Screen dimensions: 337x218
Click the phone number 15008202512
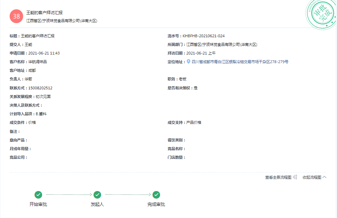coord(40,88)
